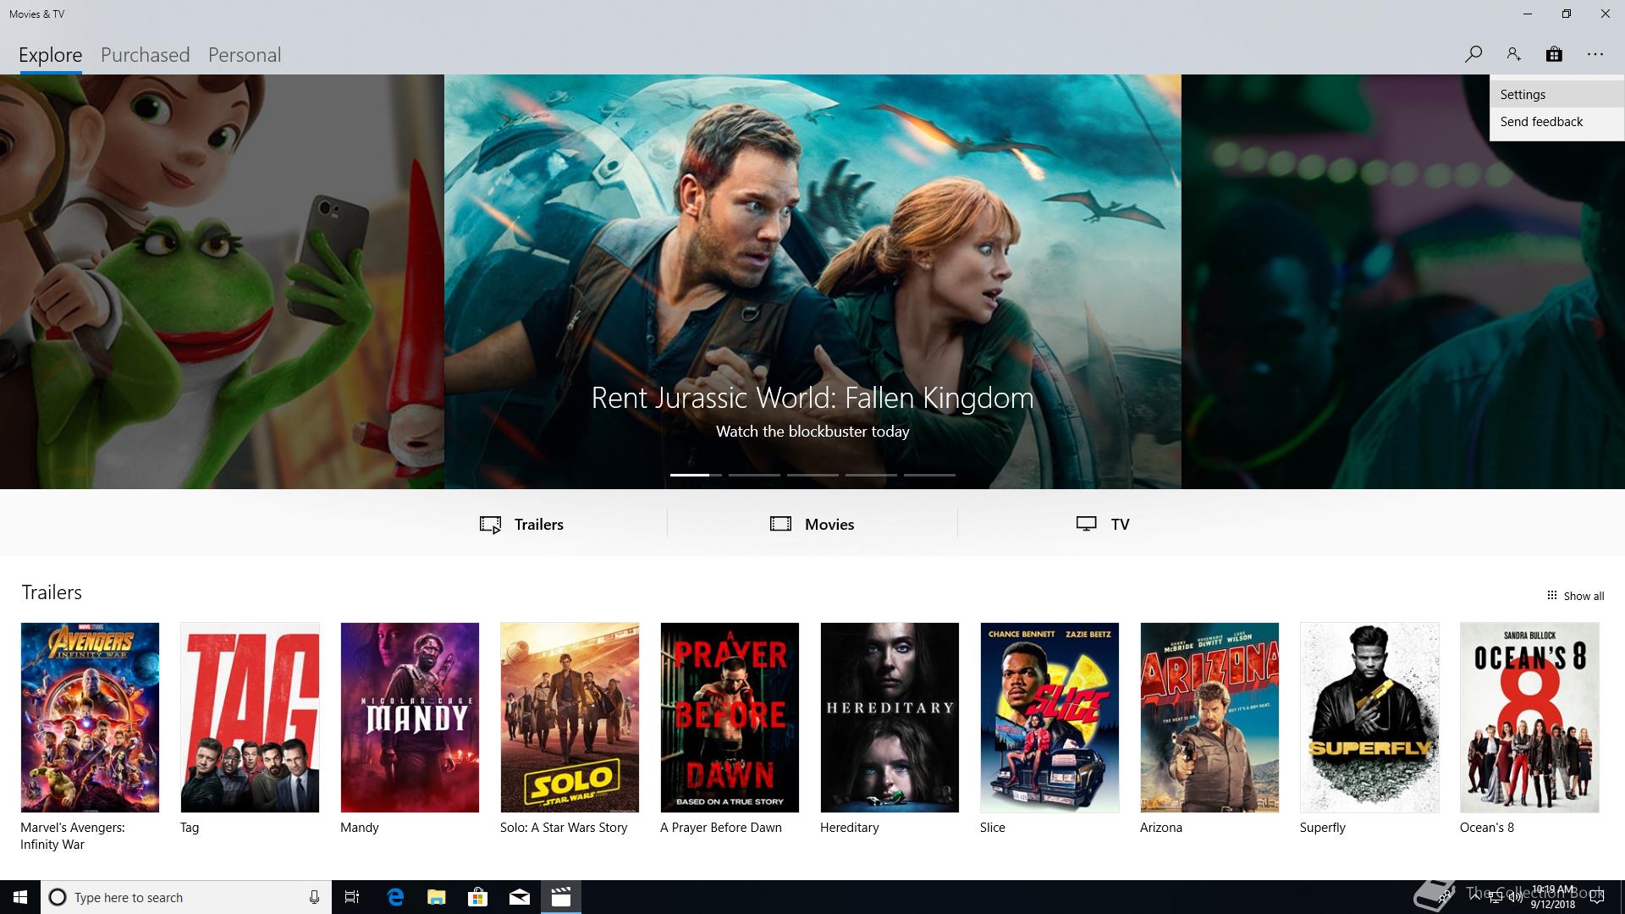Click the Cortana microphone icon

pyautogui.click(x=314, y=897)
